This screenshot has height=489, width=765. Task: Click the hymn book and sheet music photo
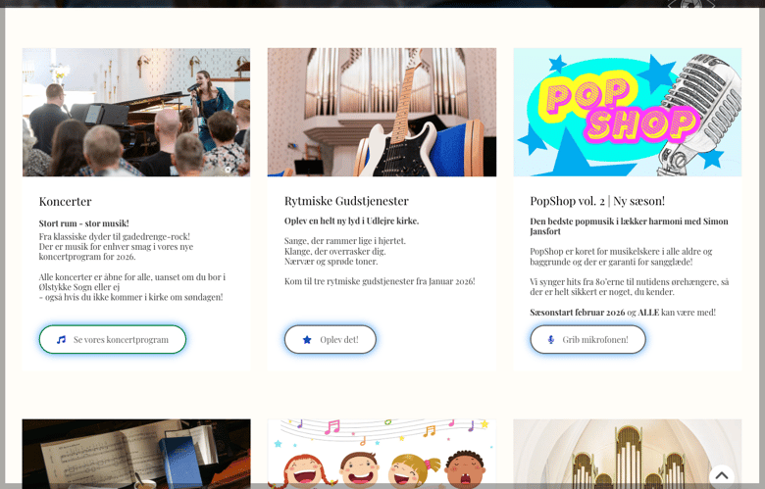click(136, 454)
